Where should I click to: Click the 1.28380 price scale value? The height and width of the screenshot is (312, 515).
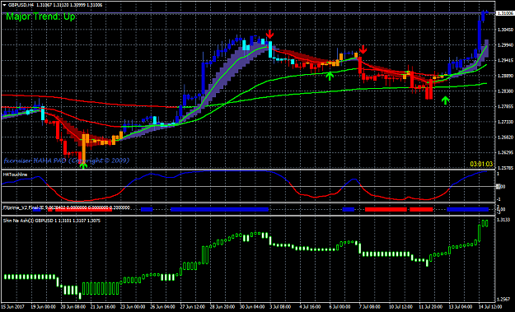pos(504,91)
